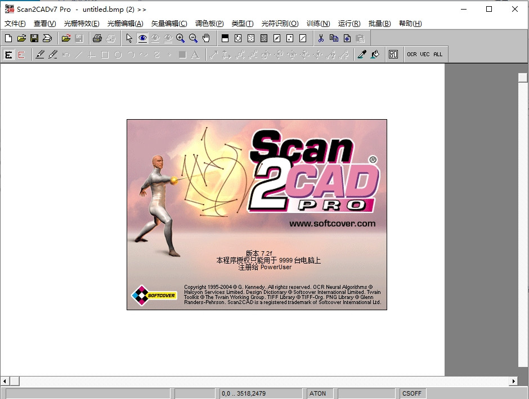The height and width of the screenshot is (399, 529).
Task: Apply the thin diagonal line raster effect
Action: pos(303,38)
